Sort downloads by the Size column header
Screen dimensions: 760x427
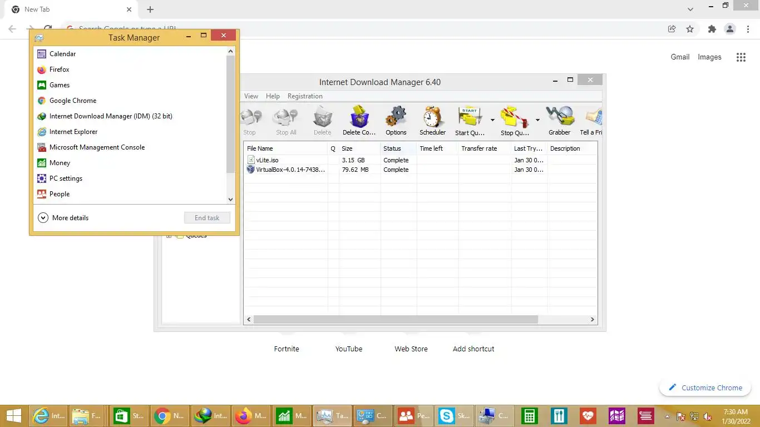[359, 148]
